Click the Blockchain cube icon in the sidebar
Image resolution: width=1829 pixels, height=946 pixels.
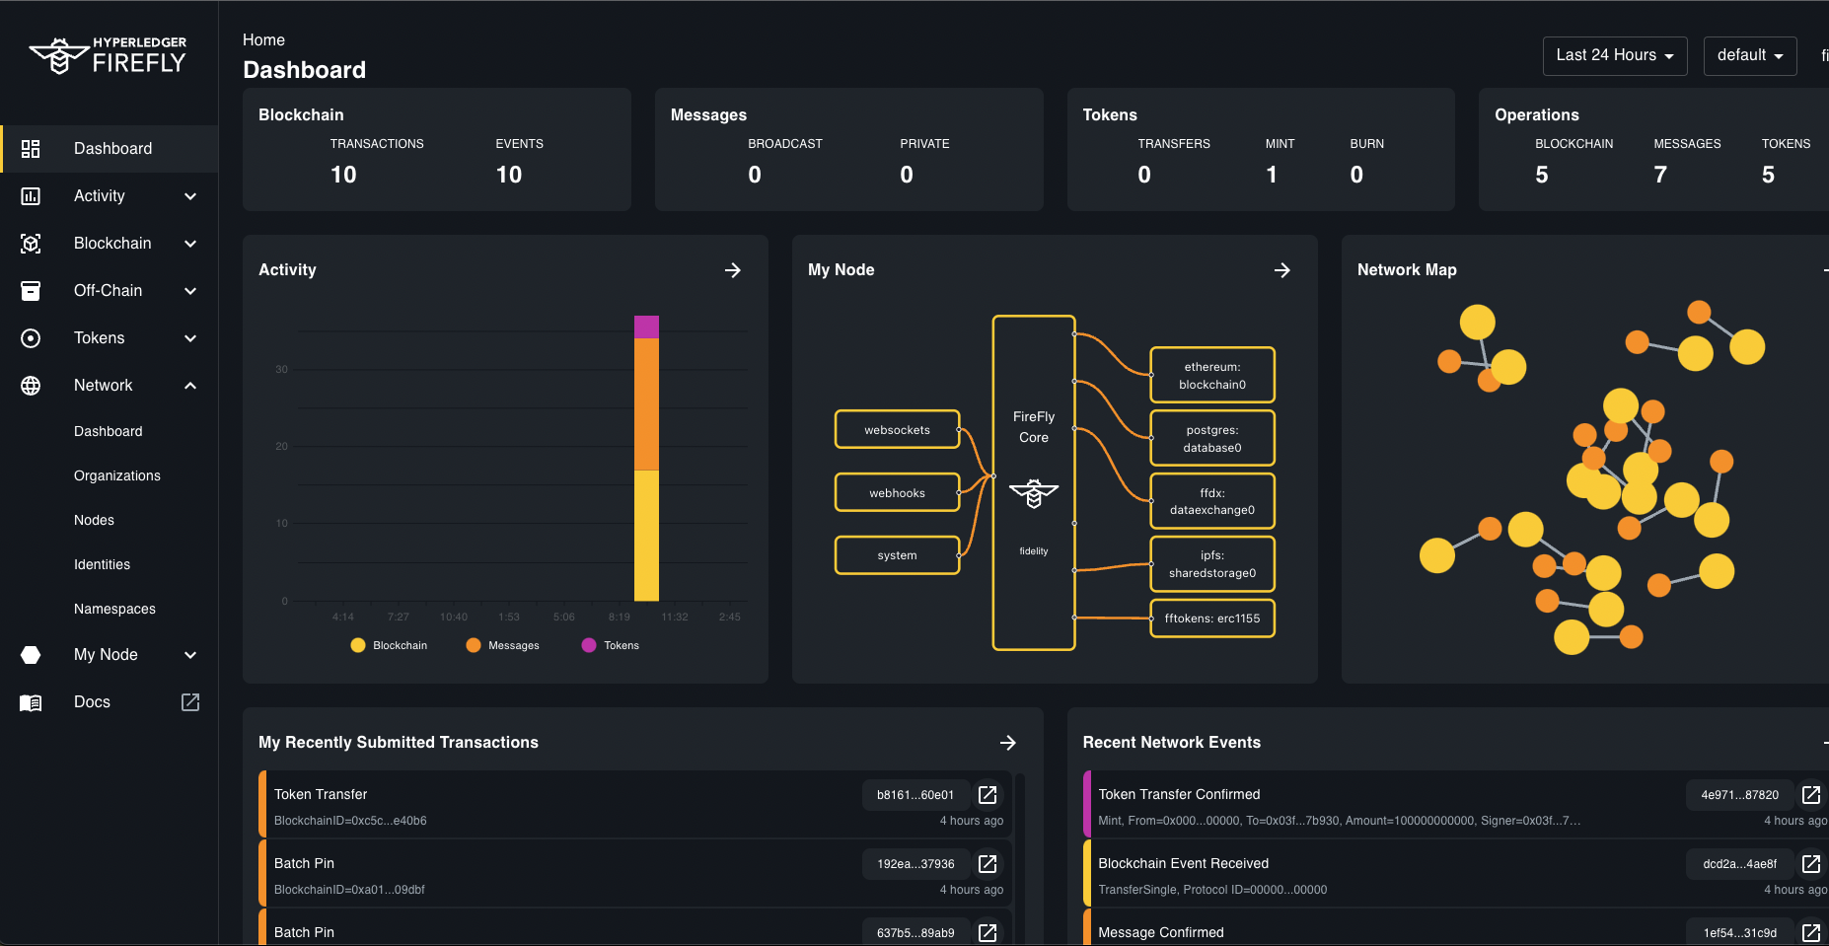pos(31,244)
